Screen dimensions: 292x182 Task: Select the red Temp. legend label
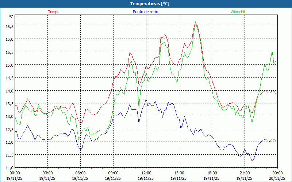(53, 12)
